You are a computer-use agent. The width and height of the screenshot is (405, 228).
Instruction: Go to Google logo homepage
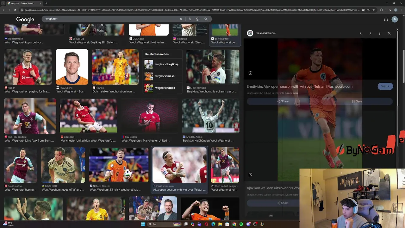[x=25, y=19]
